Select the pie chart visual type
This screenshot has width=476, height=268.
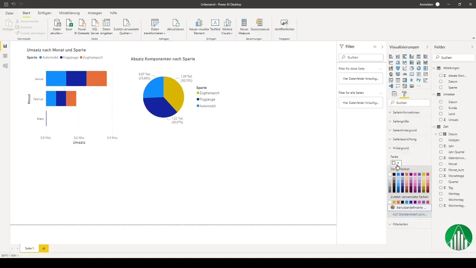(412, 68)
